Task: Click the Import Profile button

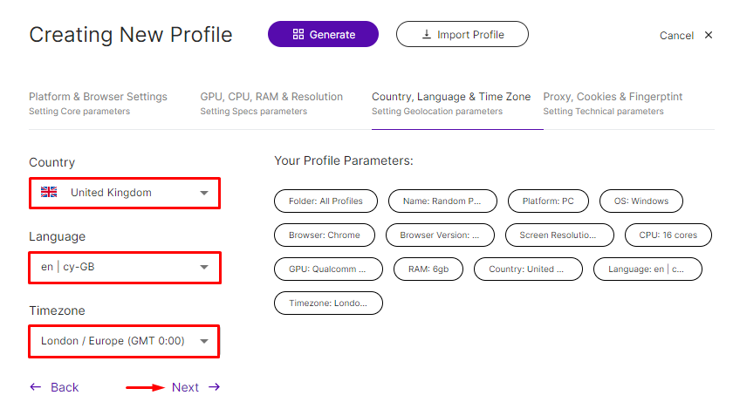Action: 462,34
